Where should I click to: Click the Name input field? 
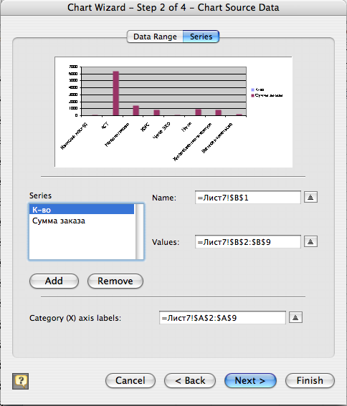click(248, 198)
